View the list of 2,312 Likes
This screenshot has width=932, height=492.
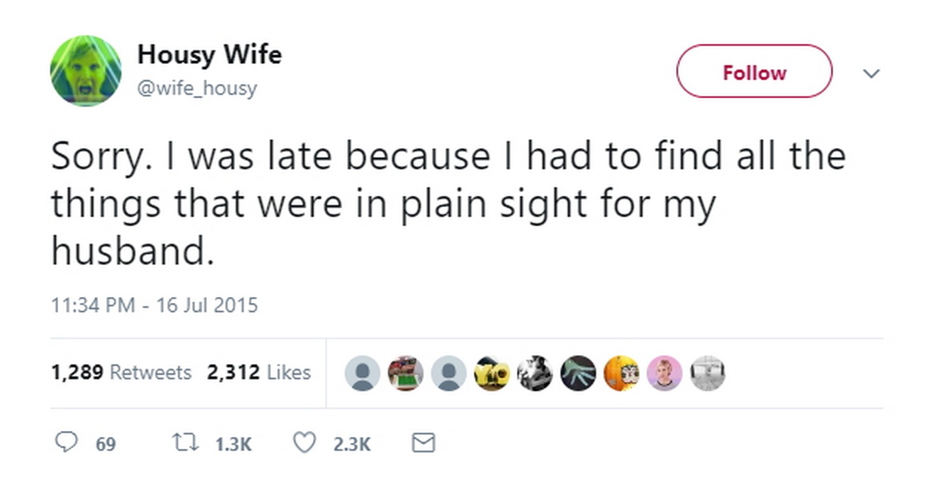[x=259, y=372]
